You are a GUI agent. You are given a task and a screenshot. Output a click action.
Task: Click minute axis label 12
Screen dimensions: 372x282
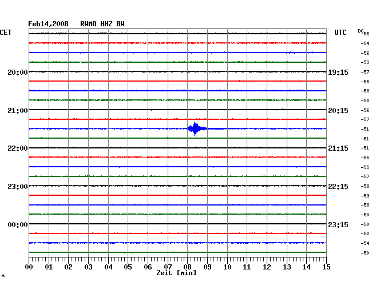pyautogui.click(x=267, y=267)
